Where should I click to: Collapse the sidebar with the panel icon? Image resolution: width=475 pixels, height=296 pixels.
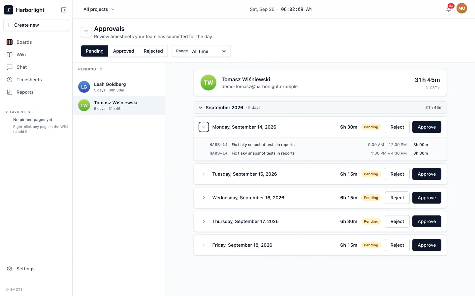pyautogui.click(x=64, y=10)
